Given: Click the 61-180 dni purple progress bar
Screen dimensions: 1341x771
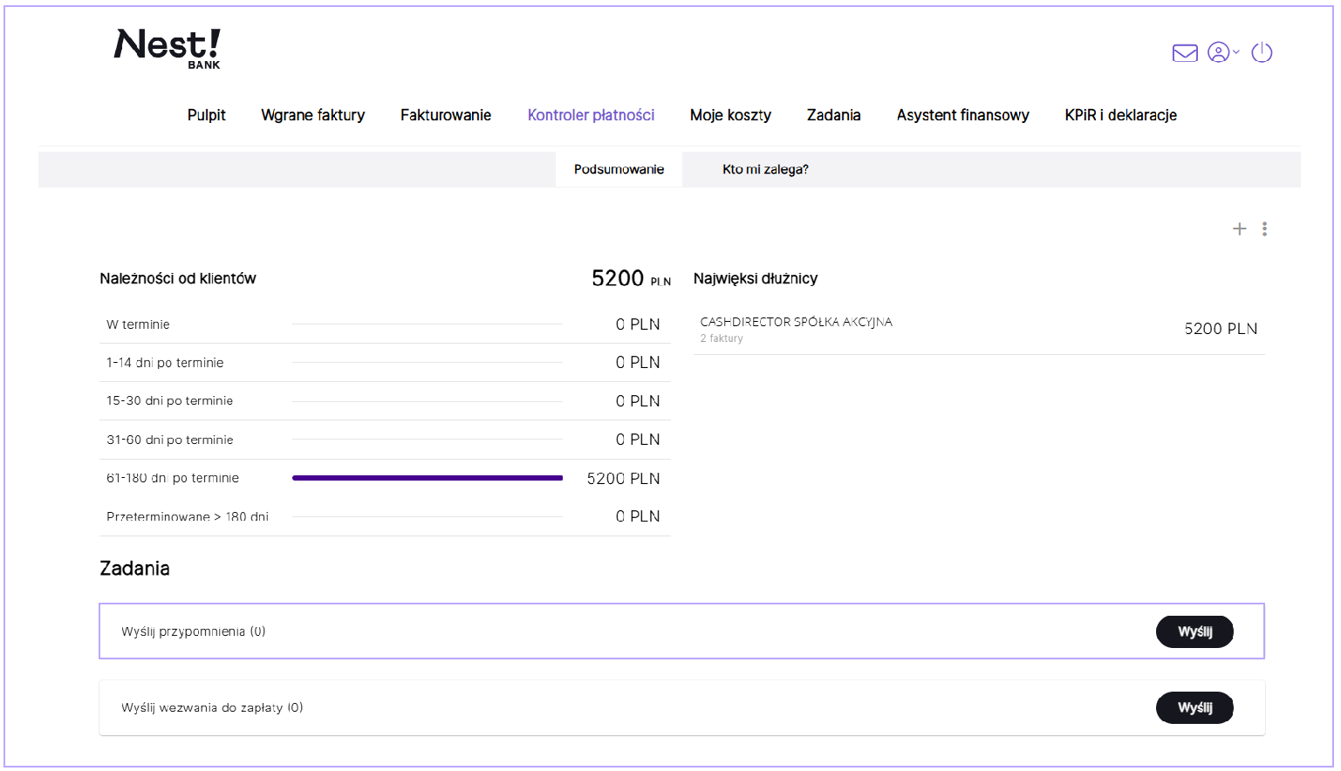Looking at the screenshot, I should pos(428,478).
